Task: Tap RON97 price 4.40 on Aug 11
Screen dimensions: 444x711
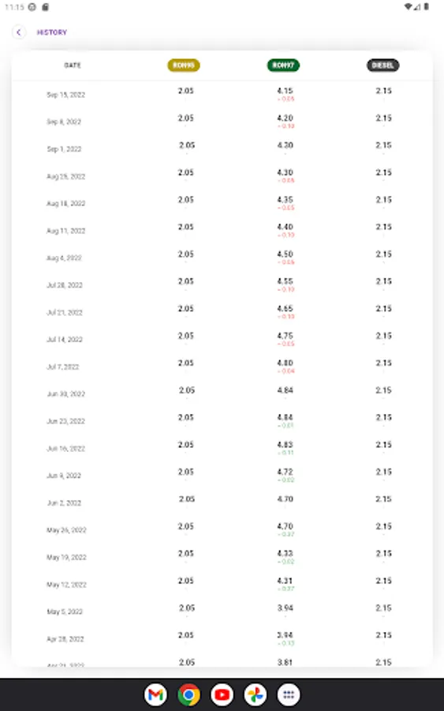Action: coord(285,227)
